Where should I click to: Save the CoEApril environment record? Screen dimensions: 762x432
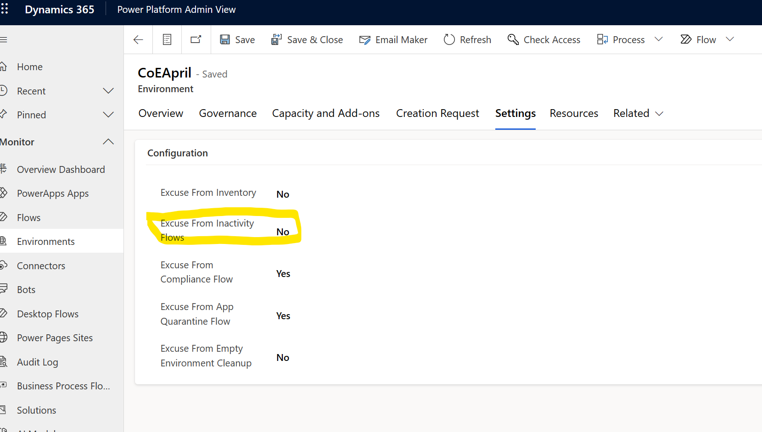coord(237,39)
